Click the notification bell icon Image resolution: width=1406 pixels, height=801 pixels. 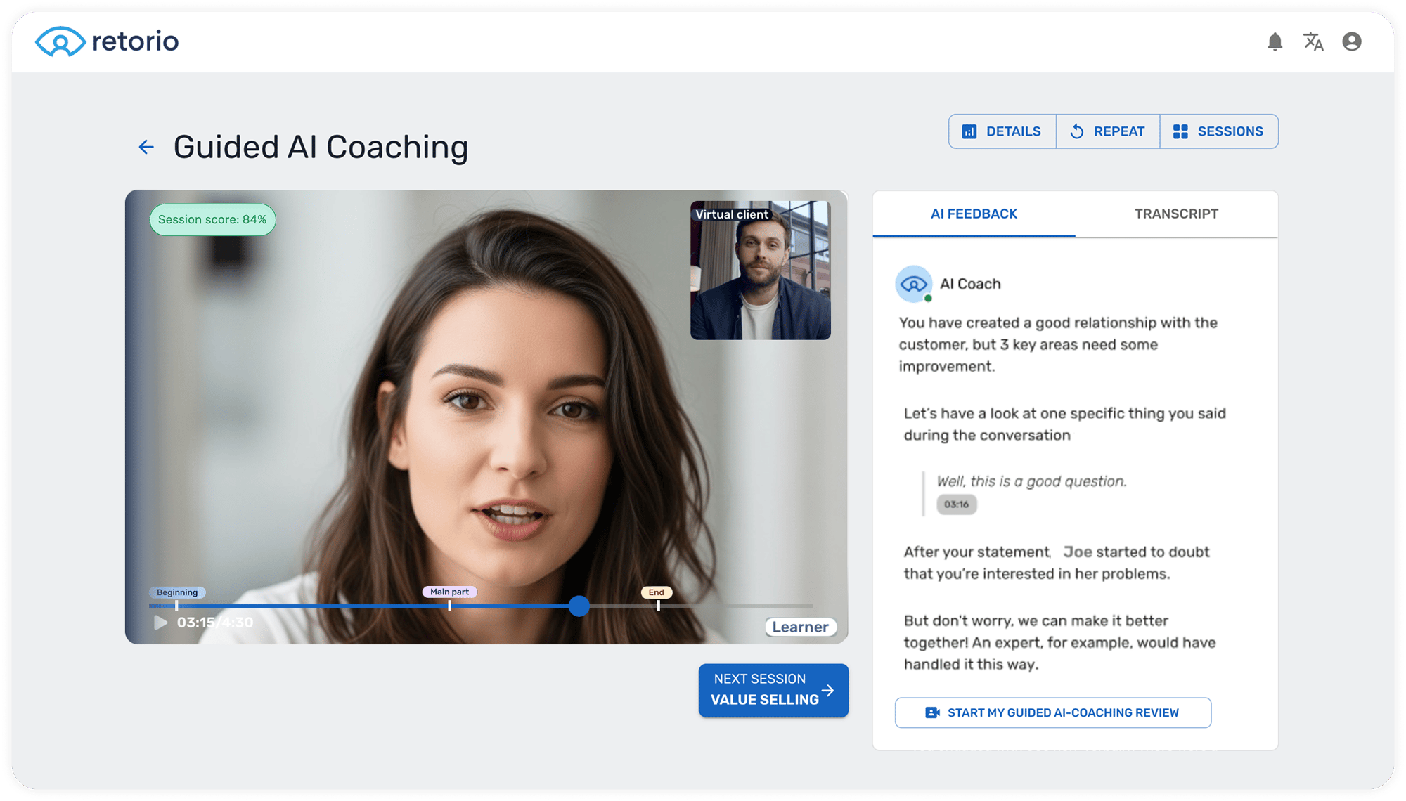1275,42
